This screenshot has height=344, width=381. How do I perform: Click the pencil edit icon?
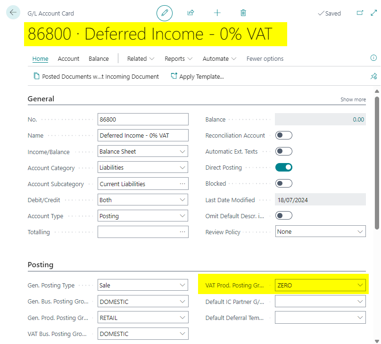pyautogui.click(x=165, y=13)
